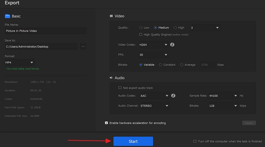
Task: Click the Video Codec info icon
Action: (172, 45)
